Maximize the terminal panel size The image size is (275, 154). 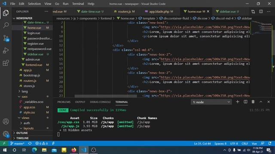[x=261, y=102]
